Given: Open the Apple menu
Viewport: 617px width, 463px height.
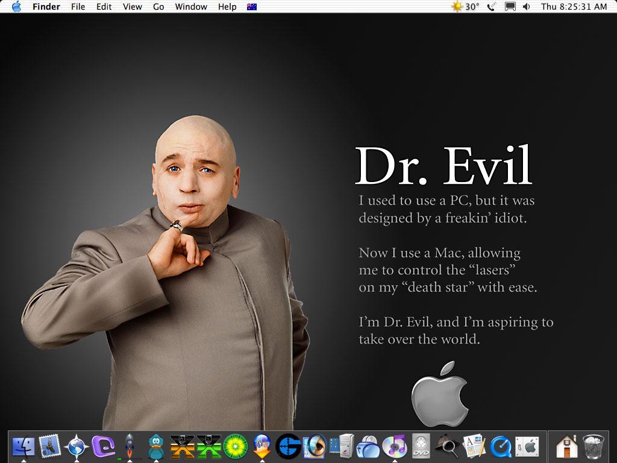Looking at the screenshot, I should (16, 6).
